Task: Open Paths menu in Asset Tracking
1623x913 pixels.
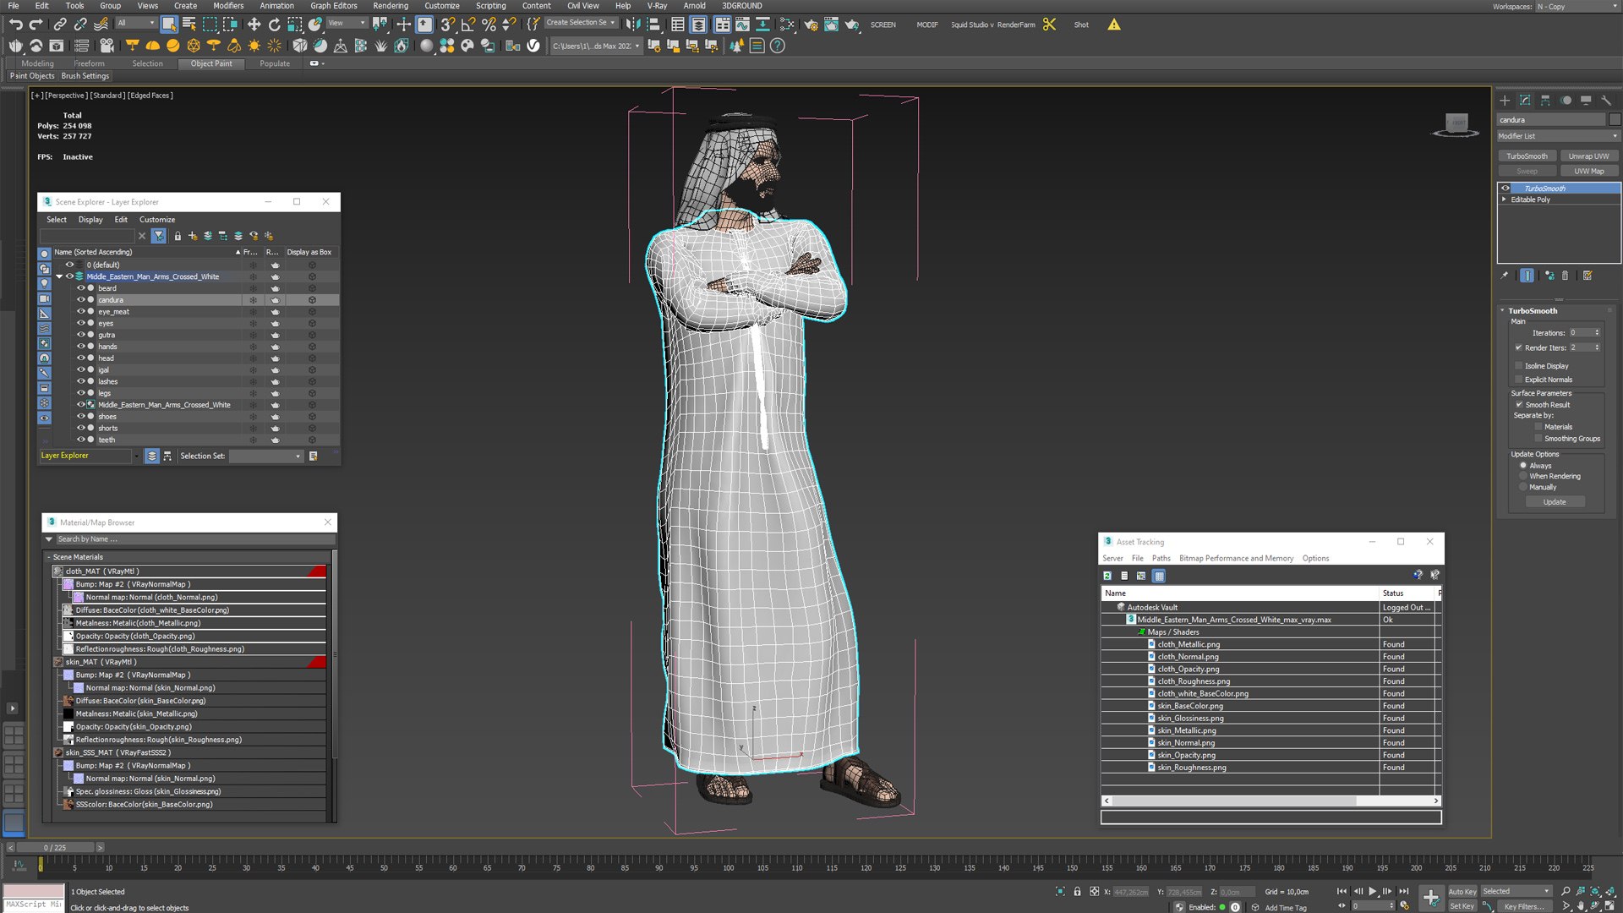Action: point(1161,559)
